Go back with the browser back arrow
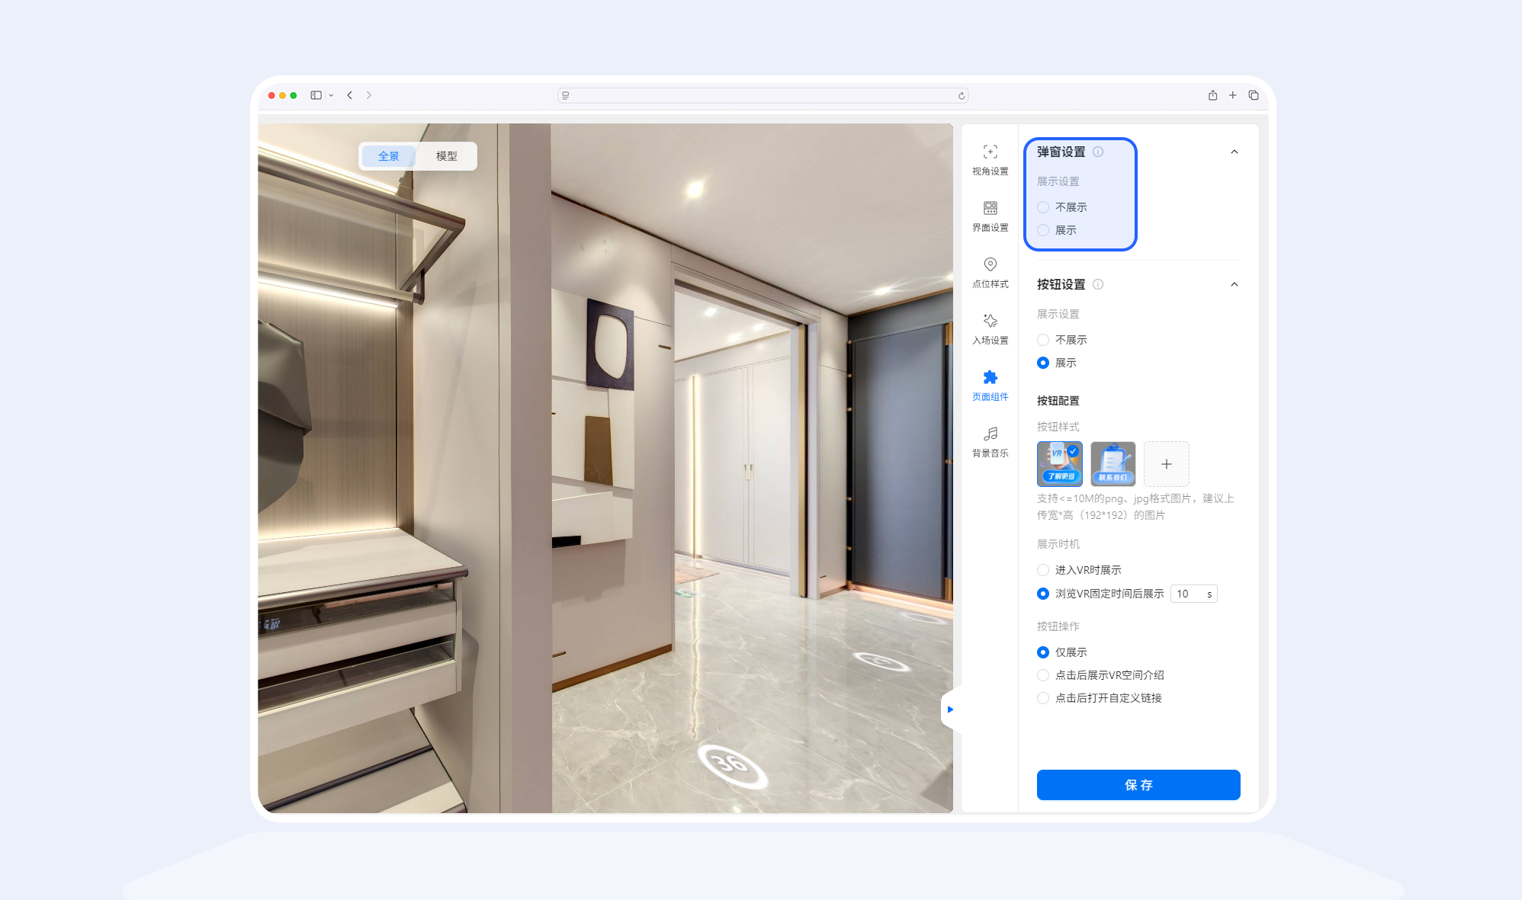The width and height of the screenshot is (1525, 900). click(x=350, y=95)
